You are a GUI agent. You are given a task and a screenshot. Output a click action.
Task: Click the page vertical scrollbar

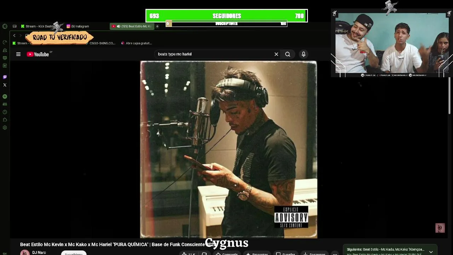(450, 96)
